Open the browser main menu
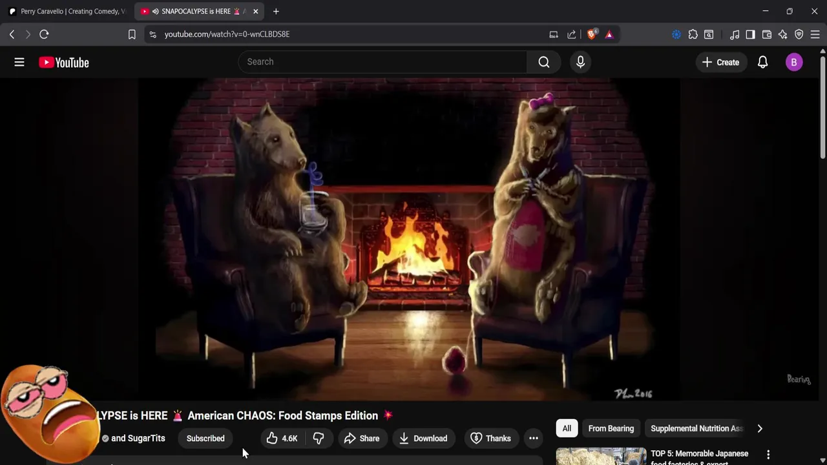 pos(815,34)
